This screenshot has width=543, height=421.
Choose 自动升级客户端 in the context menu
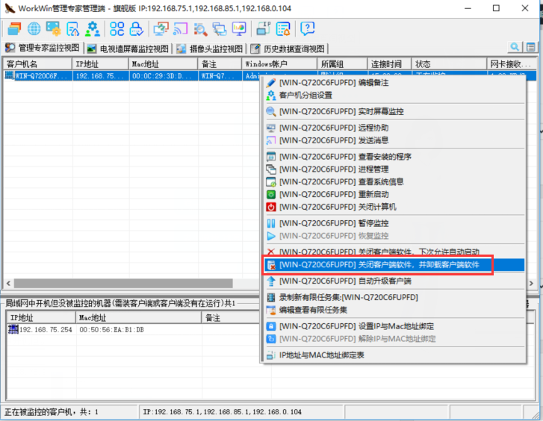click(394, 281)
